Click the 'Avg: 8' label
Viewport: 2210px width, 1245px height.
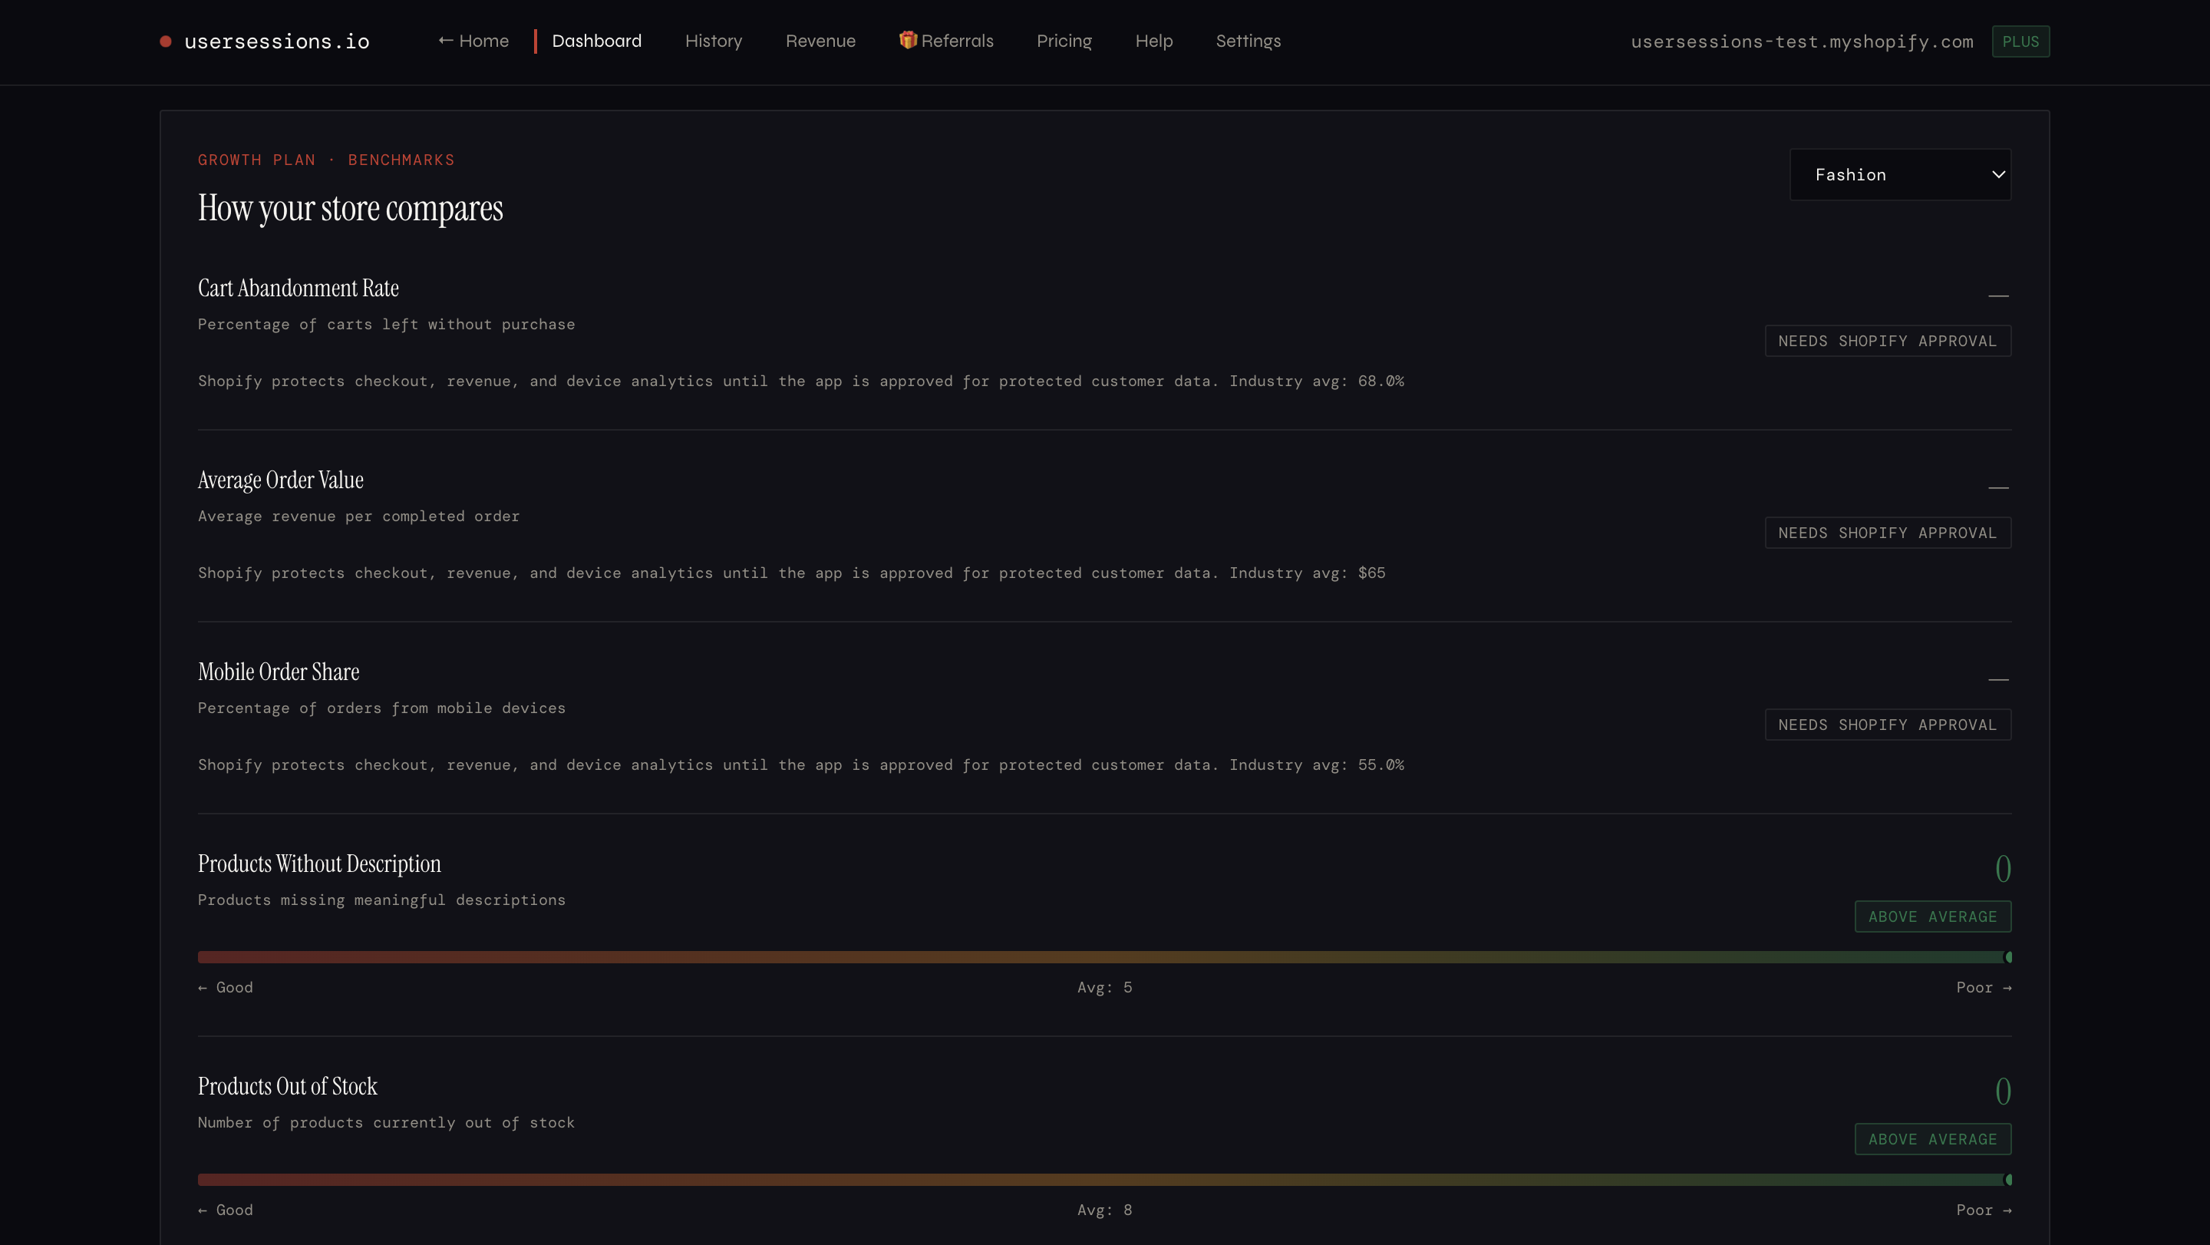[x=1105, y=1210]
